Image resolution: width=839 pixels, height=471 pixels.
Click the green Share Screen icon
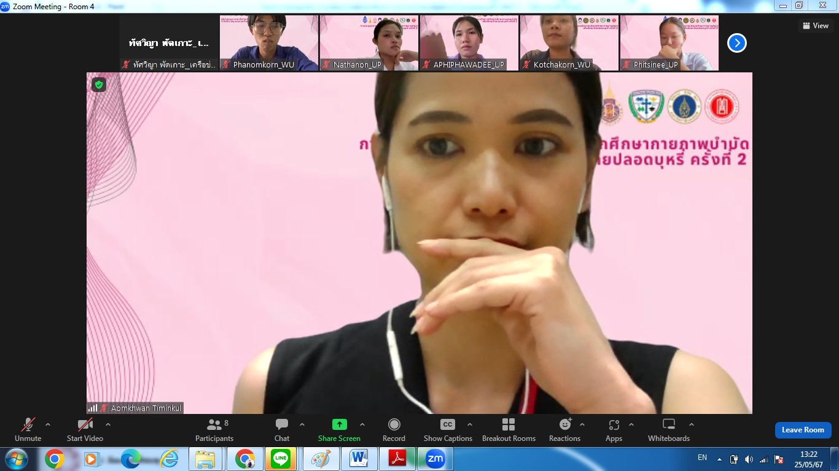pyautogui.click(x=339, y=424)
